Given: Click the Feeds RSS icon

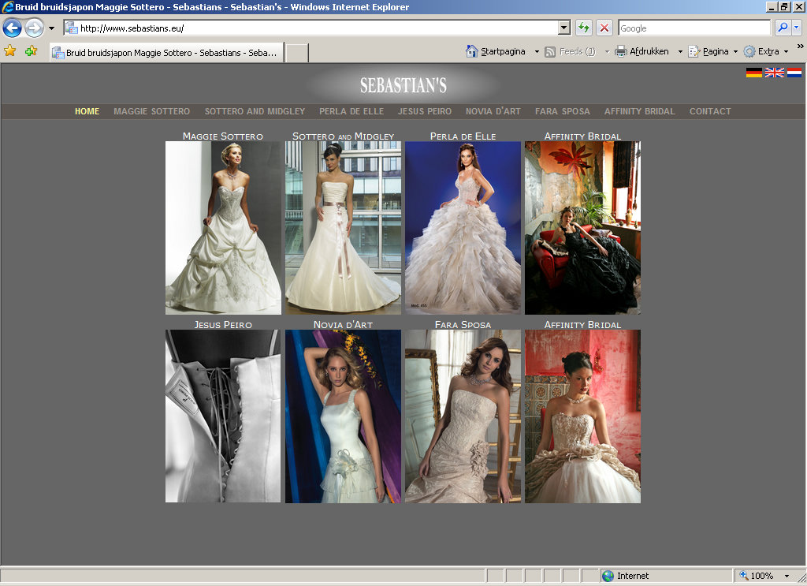Looking at the screenshot, I should (550, 51).
